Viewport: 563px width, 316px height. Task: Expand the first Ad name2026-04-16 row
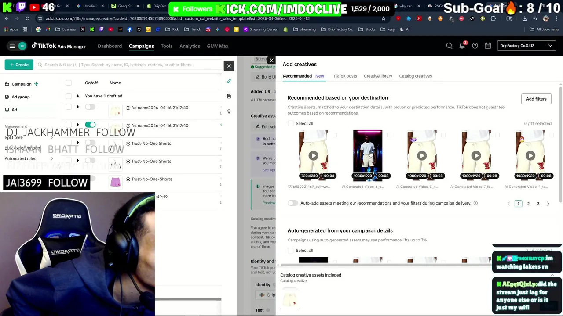(x=78, y=107)
